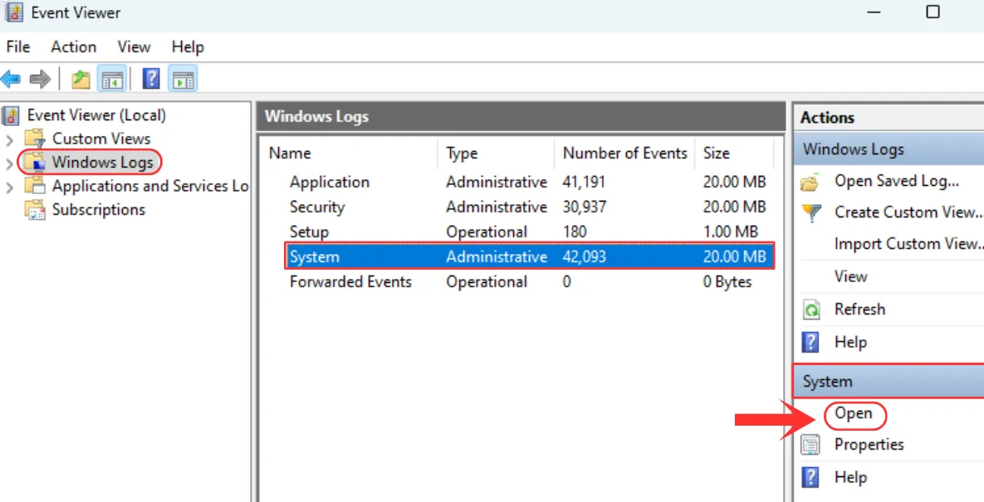Viewport: 984px width, 502px height.
Task: Click the Applications and Services Logs folder icon
Action: (x=35, y=186)
